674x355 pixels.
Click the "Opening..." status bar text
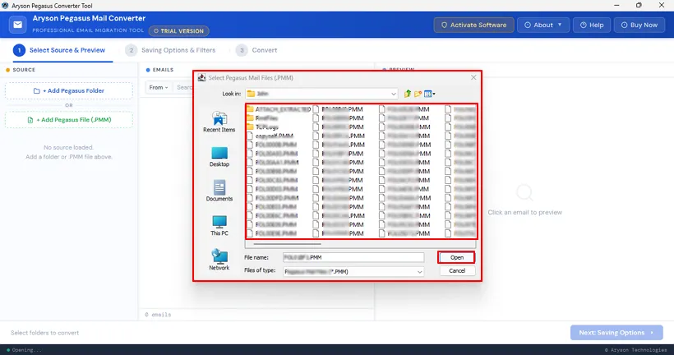click(26, 350)
